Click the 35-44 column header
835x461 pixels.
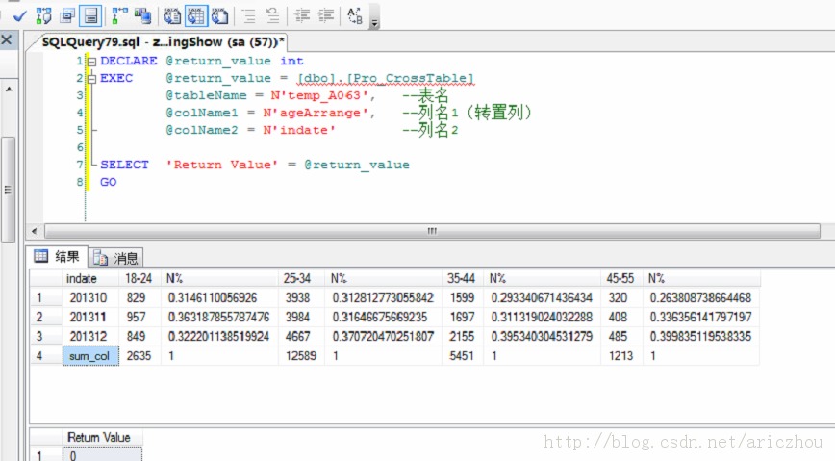click(462, 279)
